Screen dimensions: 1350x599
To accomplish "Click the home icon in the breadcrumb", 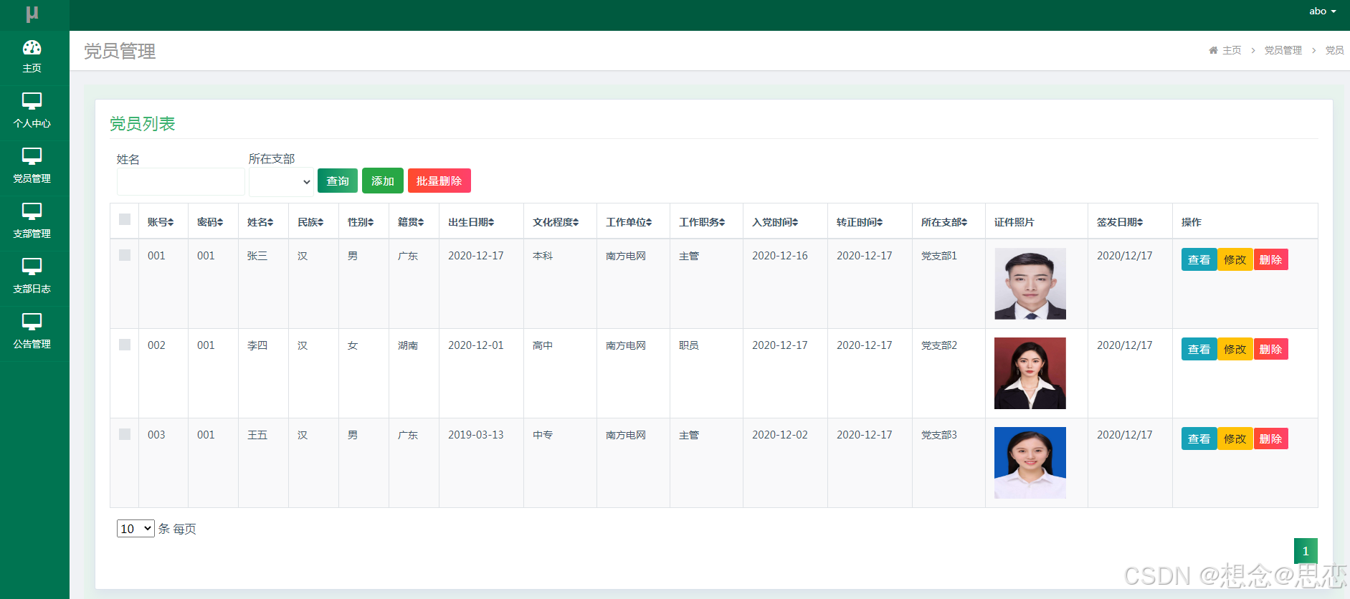I will click(1213, 50).
